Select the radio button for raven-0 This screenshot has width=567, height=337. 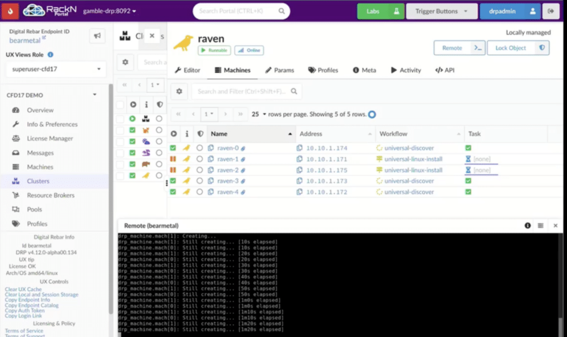point(199,148)
